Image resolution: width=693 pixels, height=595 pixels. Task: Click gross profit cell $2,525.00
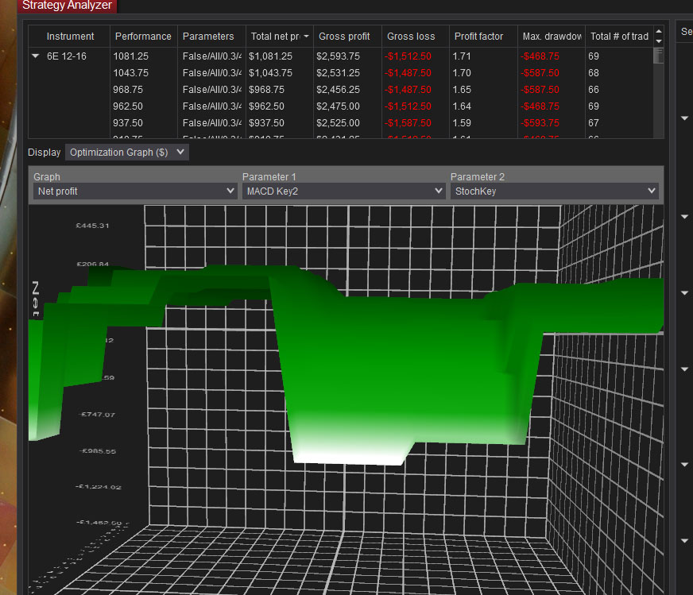(338, 123)
